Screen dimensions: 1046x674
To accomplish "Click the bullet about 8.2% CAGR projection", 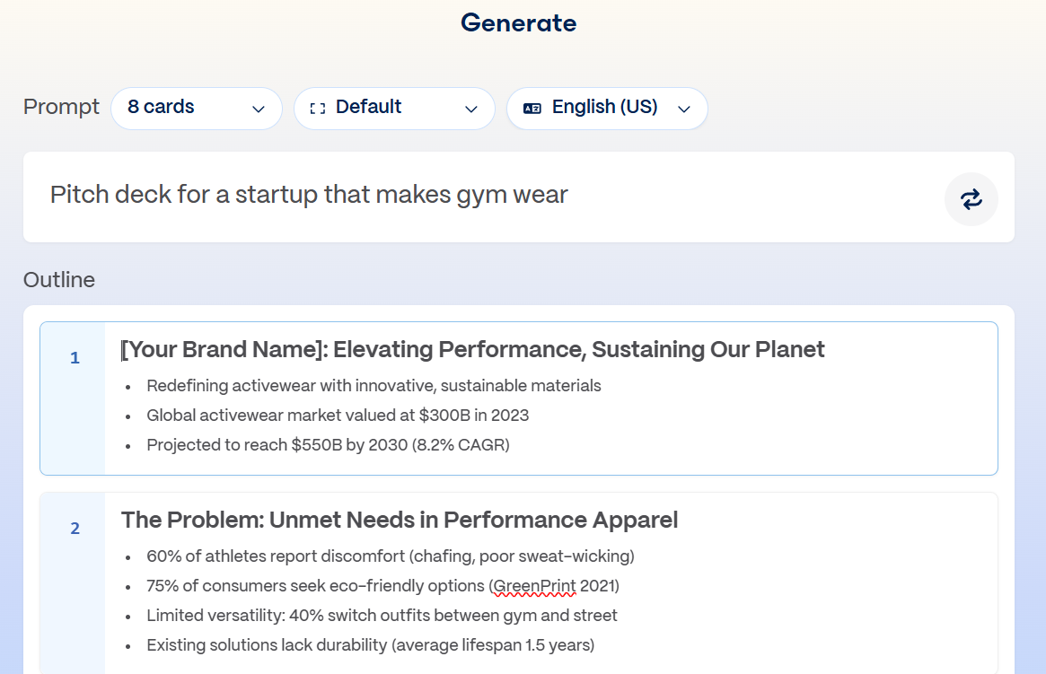I will (x=329, y=444).
